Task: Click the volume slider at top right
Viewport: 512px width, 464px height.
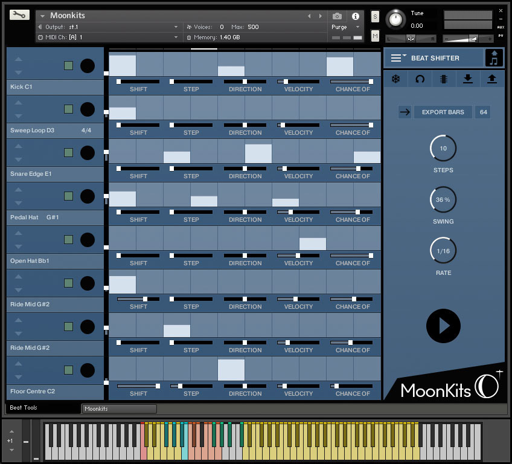Action: coord(468,39)
